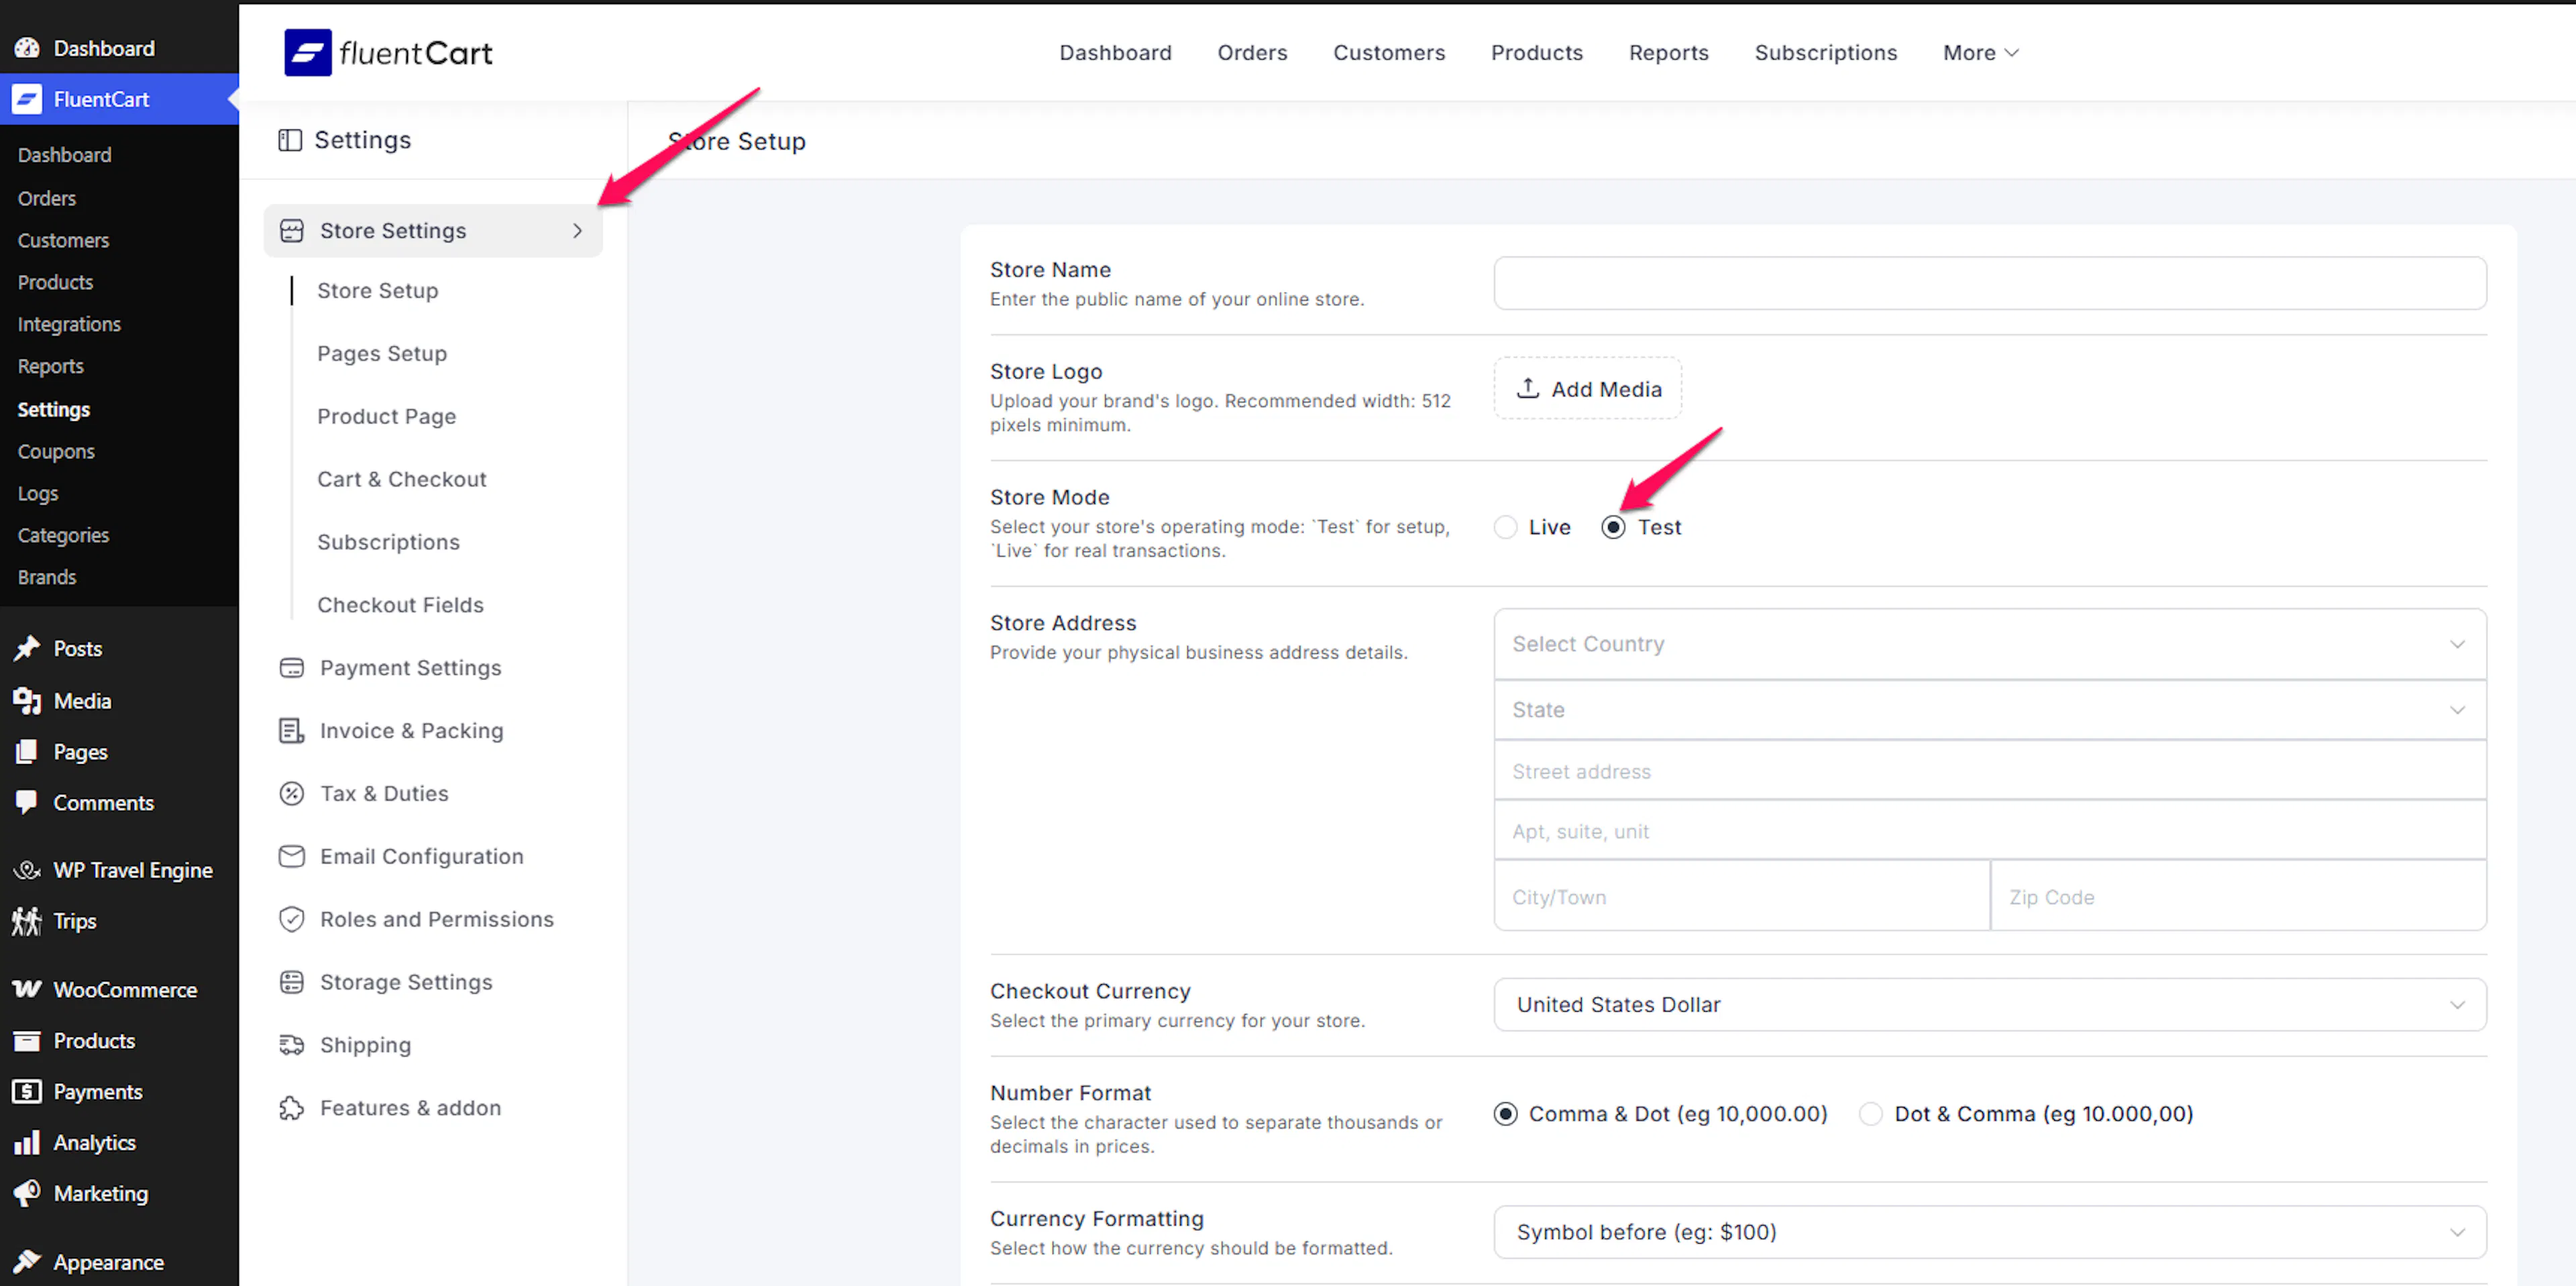Click the Tax & Duties percent icon

(291, 794)
